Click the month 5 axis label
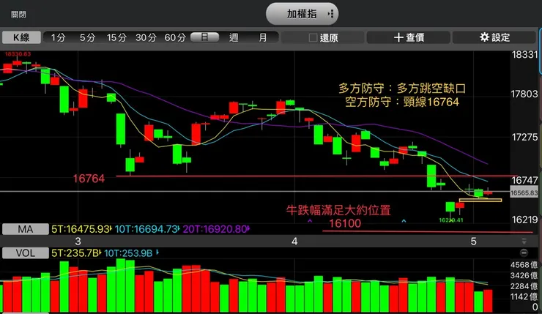Screen dimensions: 542x314 tap(474, 241)
